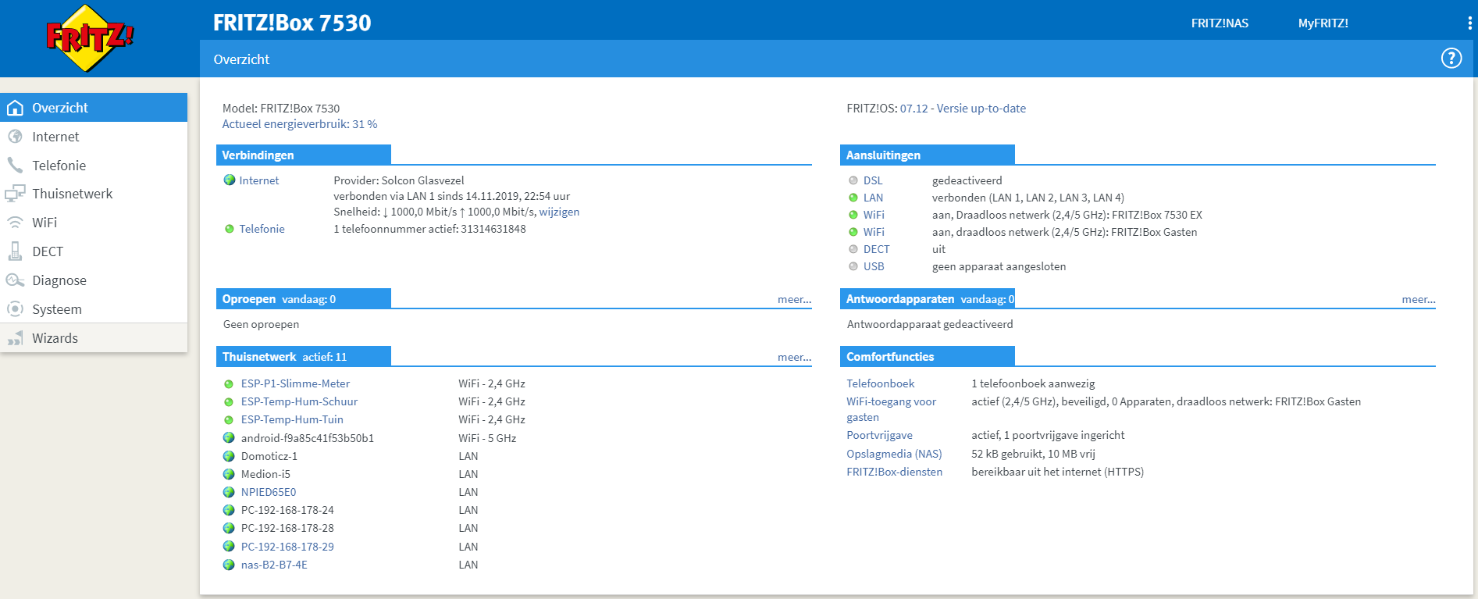Click the globe icon beside nas-B2-B7-4E
The image size is (1478, 599).
pyautogui.click(x=229, y=565)
